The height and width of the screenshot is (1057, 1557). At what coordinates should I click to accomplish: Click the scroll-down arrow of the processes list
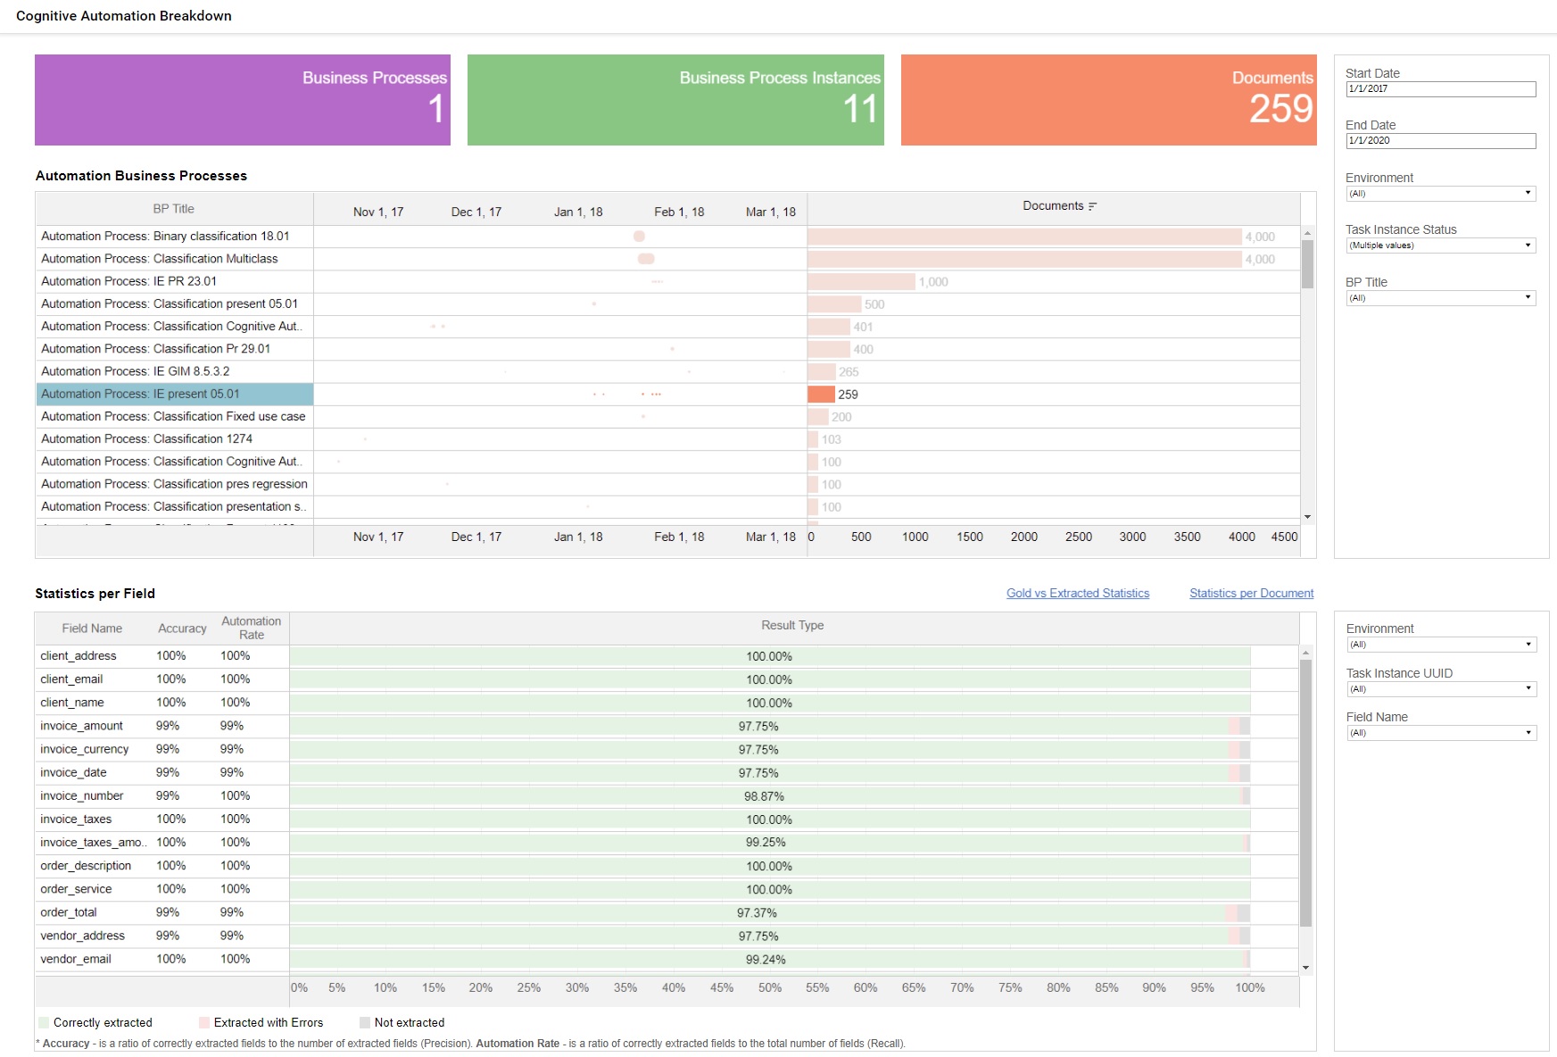coord(1307,517)
